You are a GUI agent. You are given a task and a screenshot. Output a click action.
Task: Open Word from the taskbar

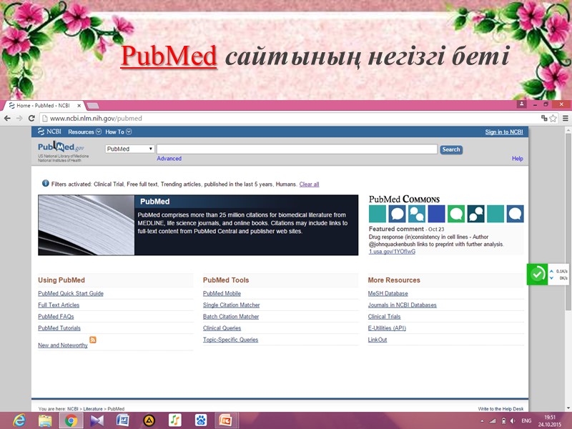click(x=123, y=420)
